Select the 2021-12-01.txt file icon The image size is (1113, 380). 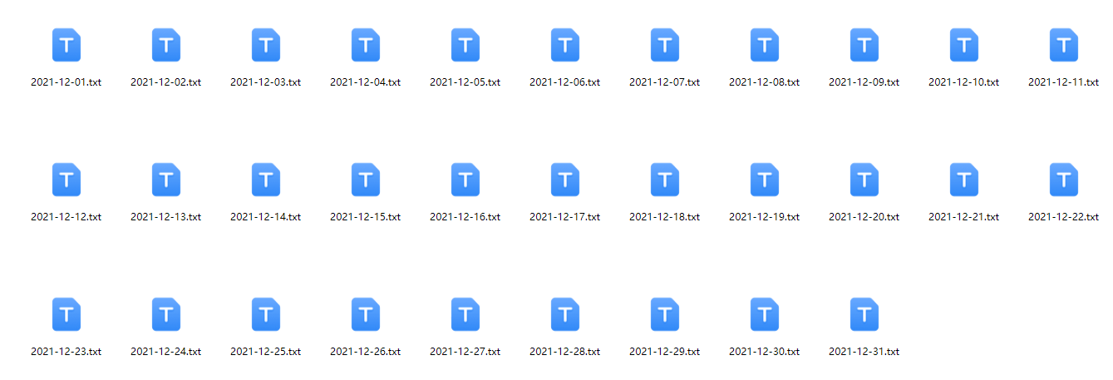pyautogui.click(x=66, y=45)
